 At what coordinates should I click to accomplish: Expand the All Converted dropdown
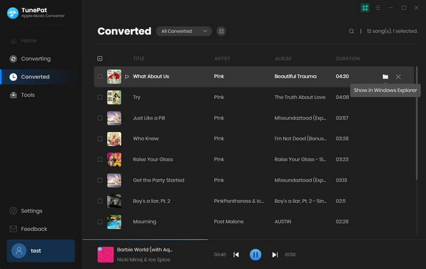pyautogui.click(x=184, y=31)
